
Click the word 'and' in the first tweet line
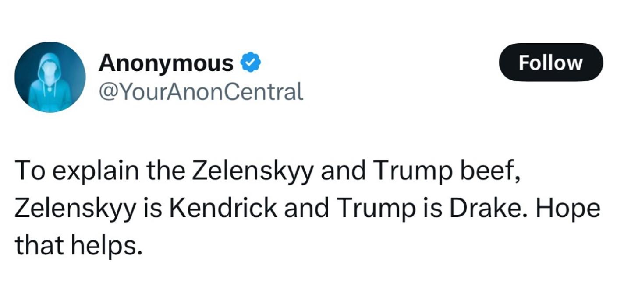343,171
